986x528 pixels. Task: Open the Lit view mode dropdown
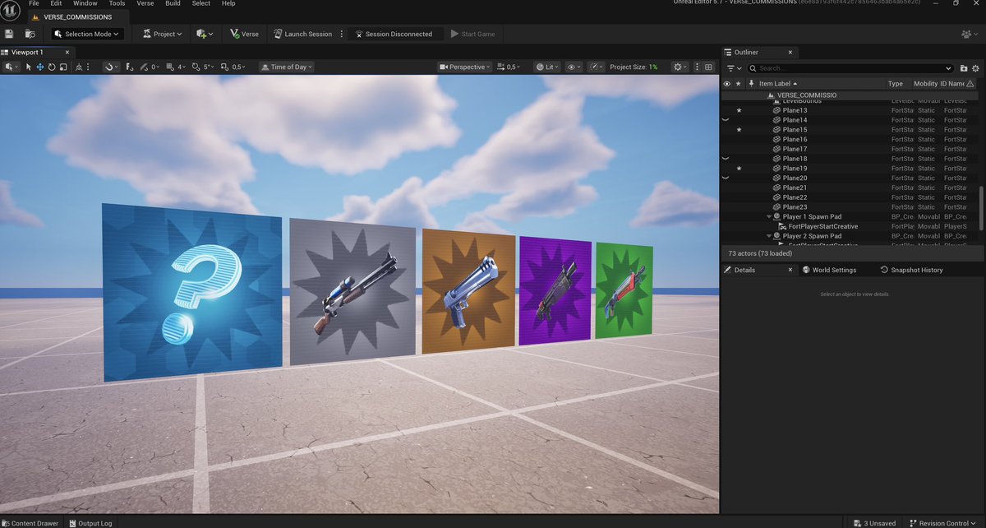548,67
